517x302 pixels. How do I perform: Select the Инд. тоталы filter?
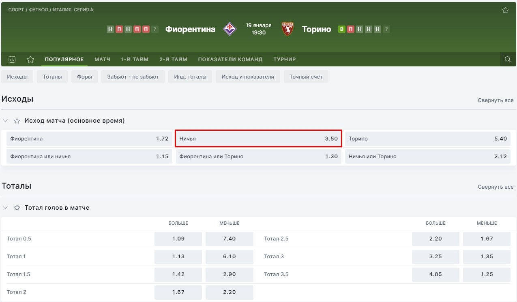(190, 77)
